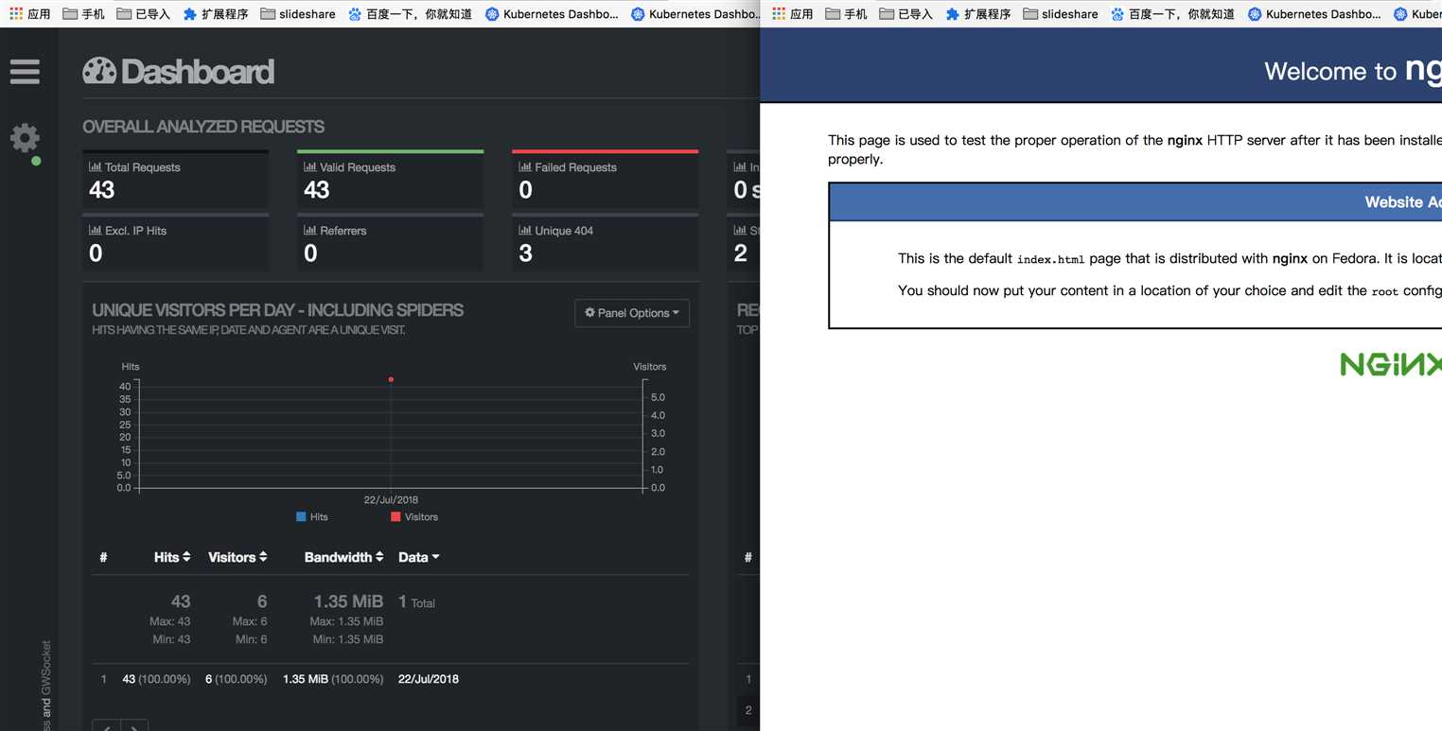Open the 应用 apps grid in left window bookmarks
This screenshot has height=731, width=1442.
pos(29,14)
